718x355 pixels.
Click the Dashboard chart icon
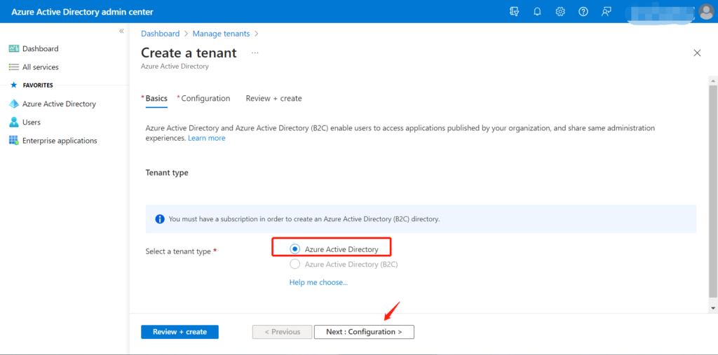tap(14, 48)
